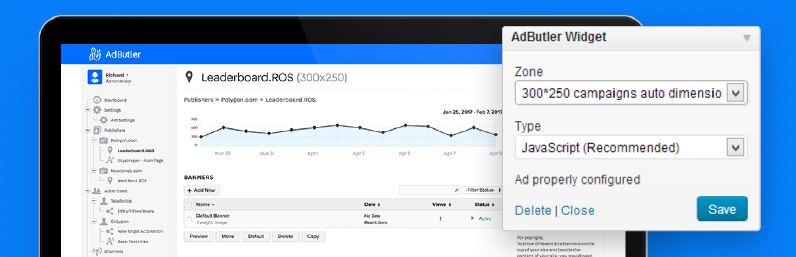The height and width of the screenshot is (257, 796).
Task: Collapse the Telefonica tree node
Action: (94, 201)
